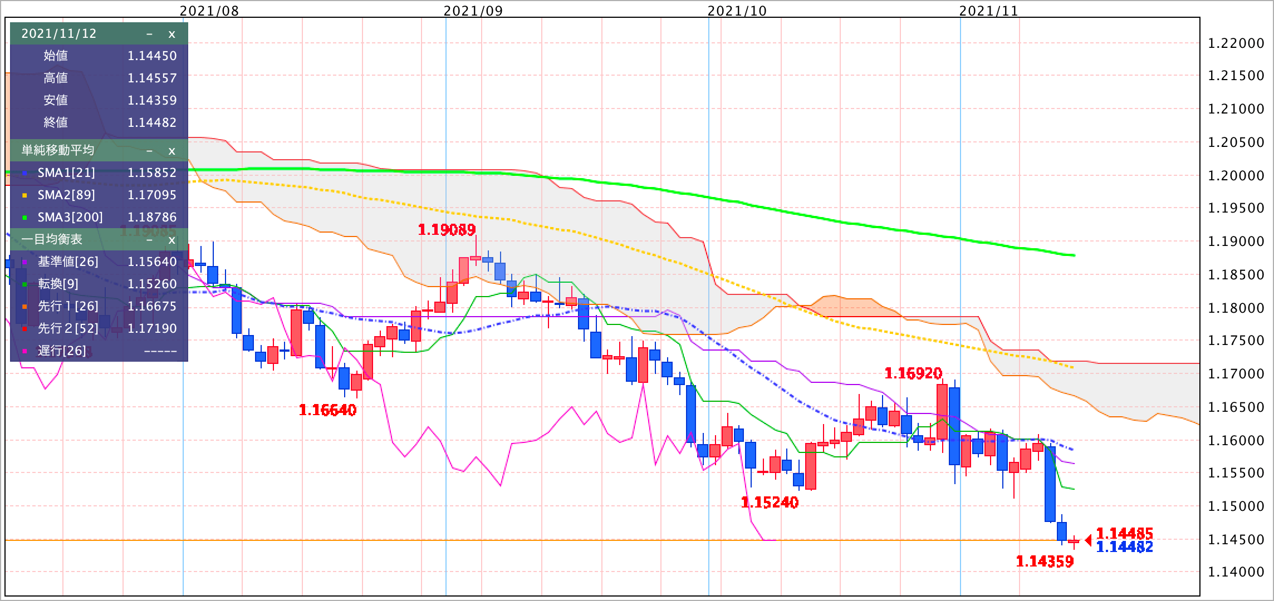The width and height of the screenshot is (1274, 601).
Task: Minimize the 単純移動平均 panel
Action: pos(149,151)
